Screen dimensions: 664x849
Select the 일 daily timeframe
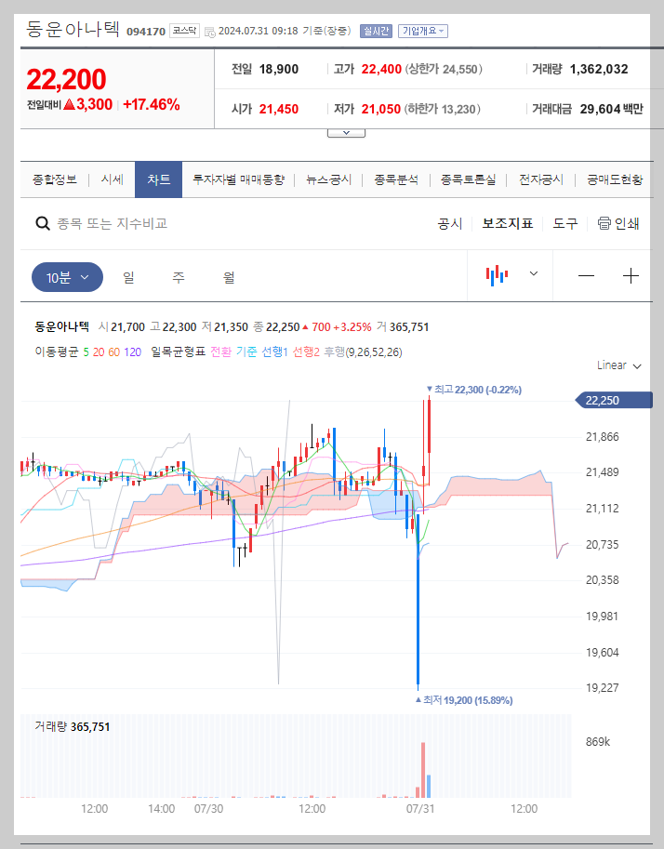pos(129,275)
